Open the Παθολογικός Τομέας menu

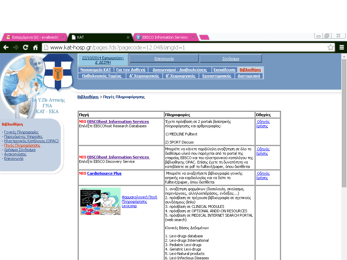(x=102, y=76)
